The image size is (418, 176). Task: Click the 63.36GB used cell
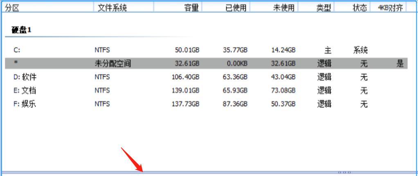[235, 77]
